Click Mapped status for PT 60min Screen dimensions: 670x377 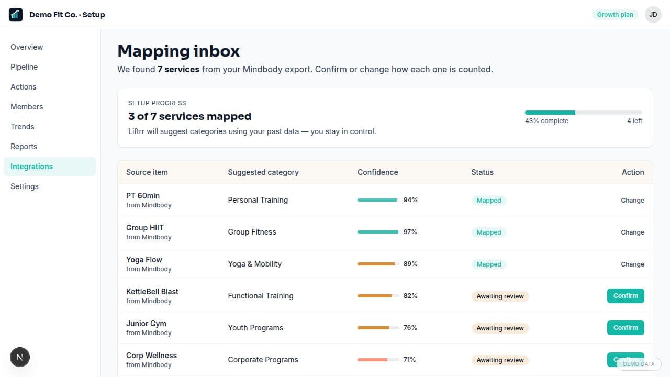[x=489, y=201]
